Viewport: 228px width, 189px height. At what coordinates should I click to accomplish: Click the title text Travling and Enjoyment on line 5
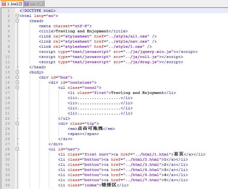click(x=82, y=31)
